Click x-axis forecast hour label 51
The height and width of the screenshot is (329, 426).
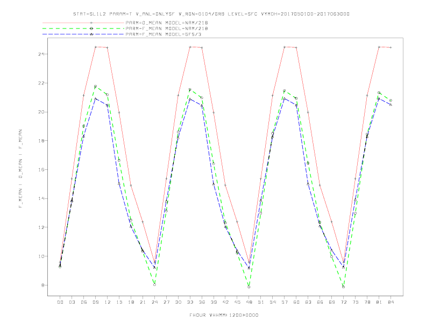tap(261, 302)
